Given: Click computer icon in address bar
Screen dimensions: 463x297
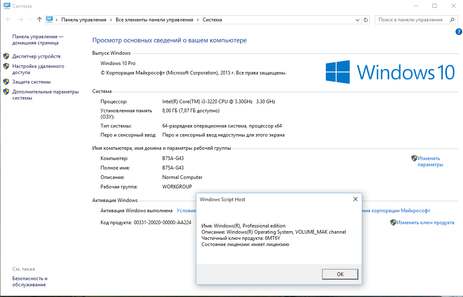Looking at the screenshot, I should click(49, 19).
